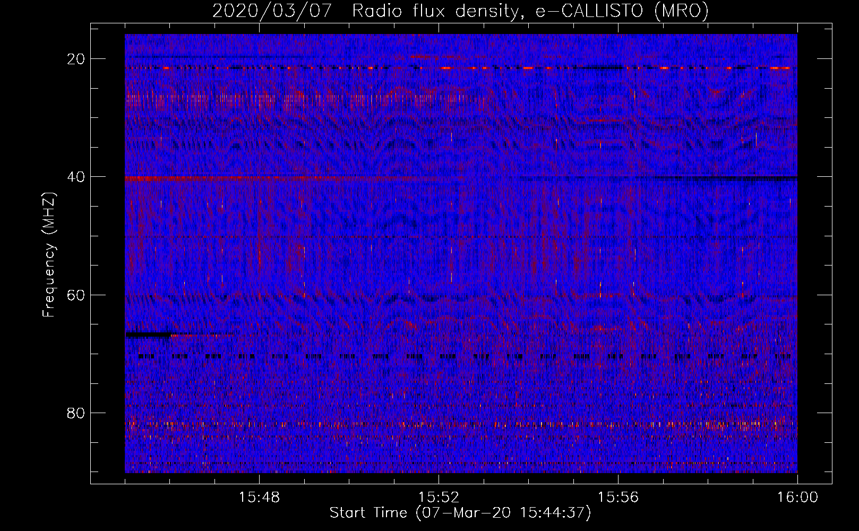Click the 15:48 time tick label
The image size is (859, 531).
coord(259,498)
